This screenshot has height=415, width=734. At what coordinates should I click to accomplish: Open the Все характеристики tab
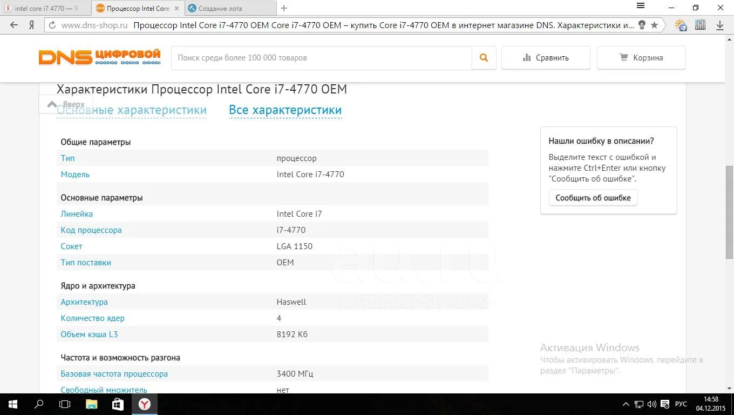285,110
